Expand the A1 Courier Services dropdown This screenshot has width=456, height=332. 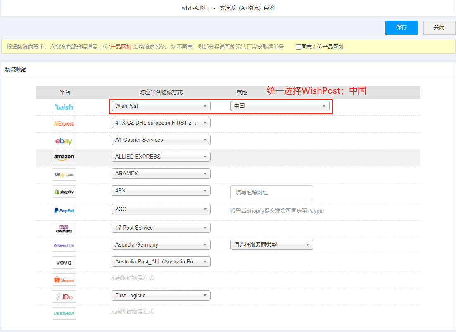pos(161,140)
